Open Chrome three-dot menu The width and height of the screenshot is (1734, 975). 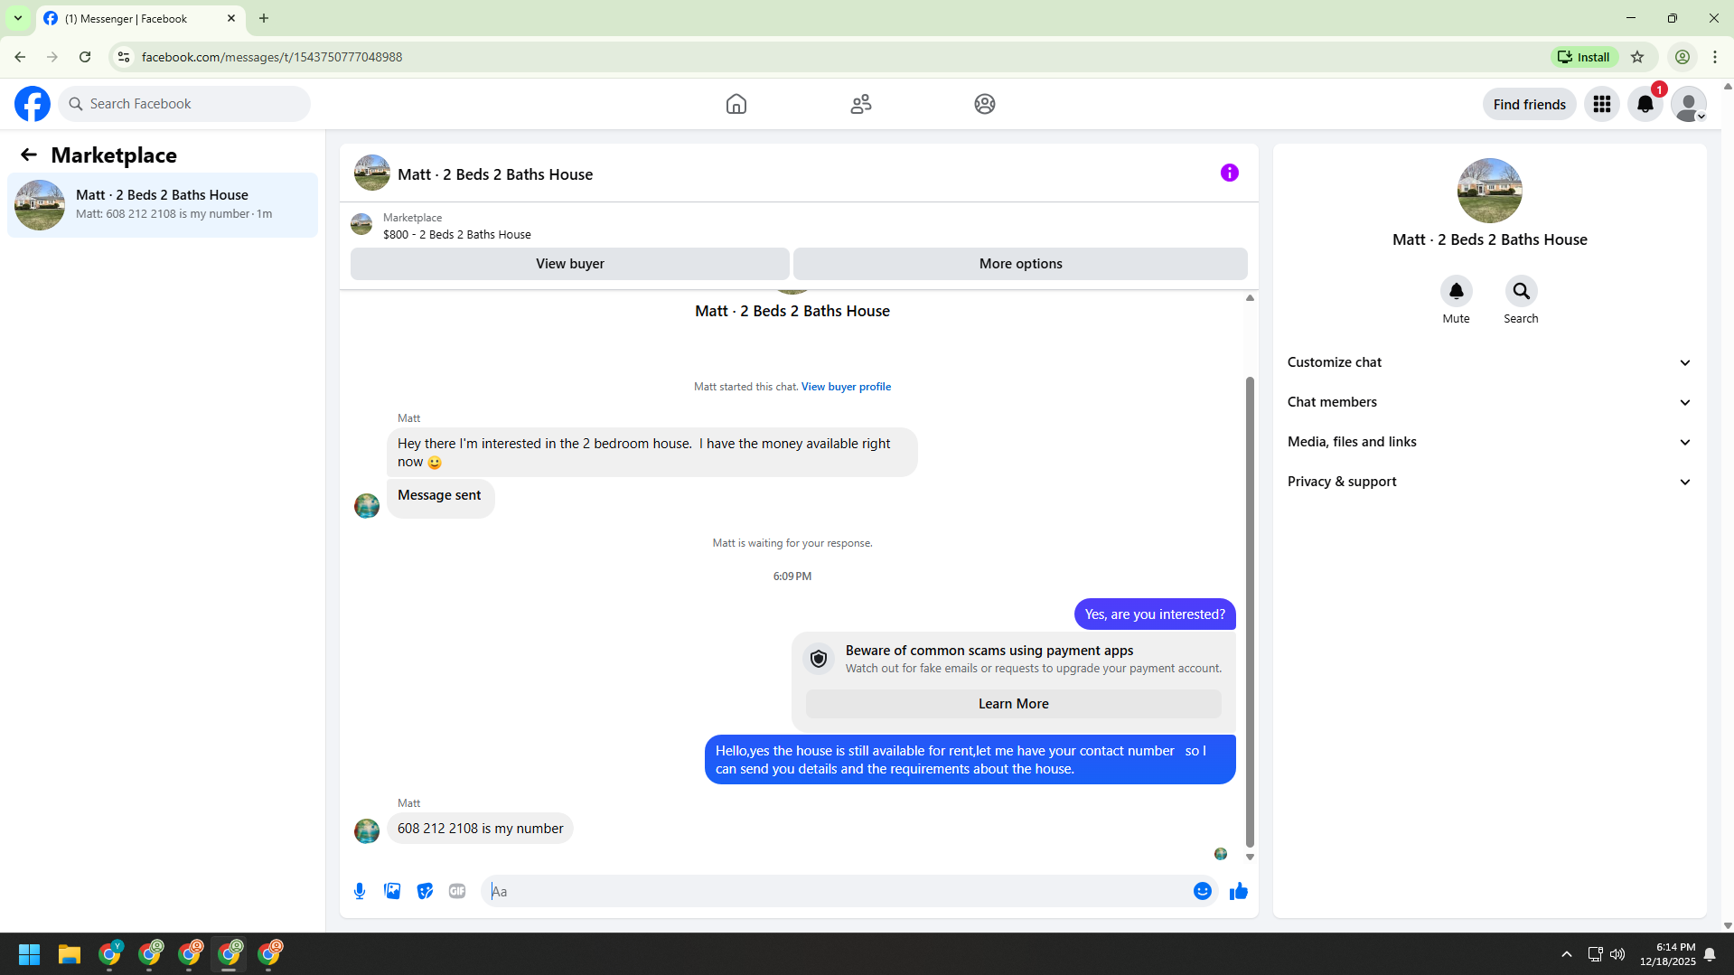[1715, 57]
